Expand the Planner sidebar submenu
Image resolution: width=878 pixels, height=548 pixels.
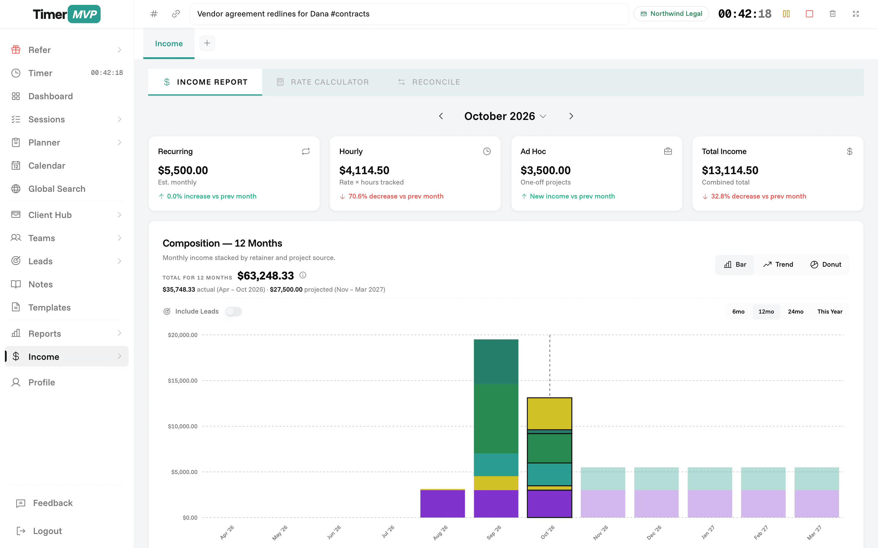120,142
